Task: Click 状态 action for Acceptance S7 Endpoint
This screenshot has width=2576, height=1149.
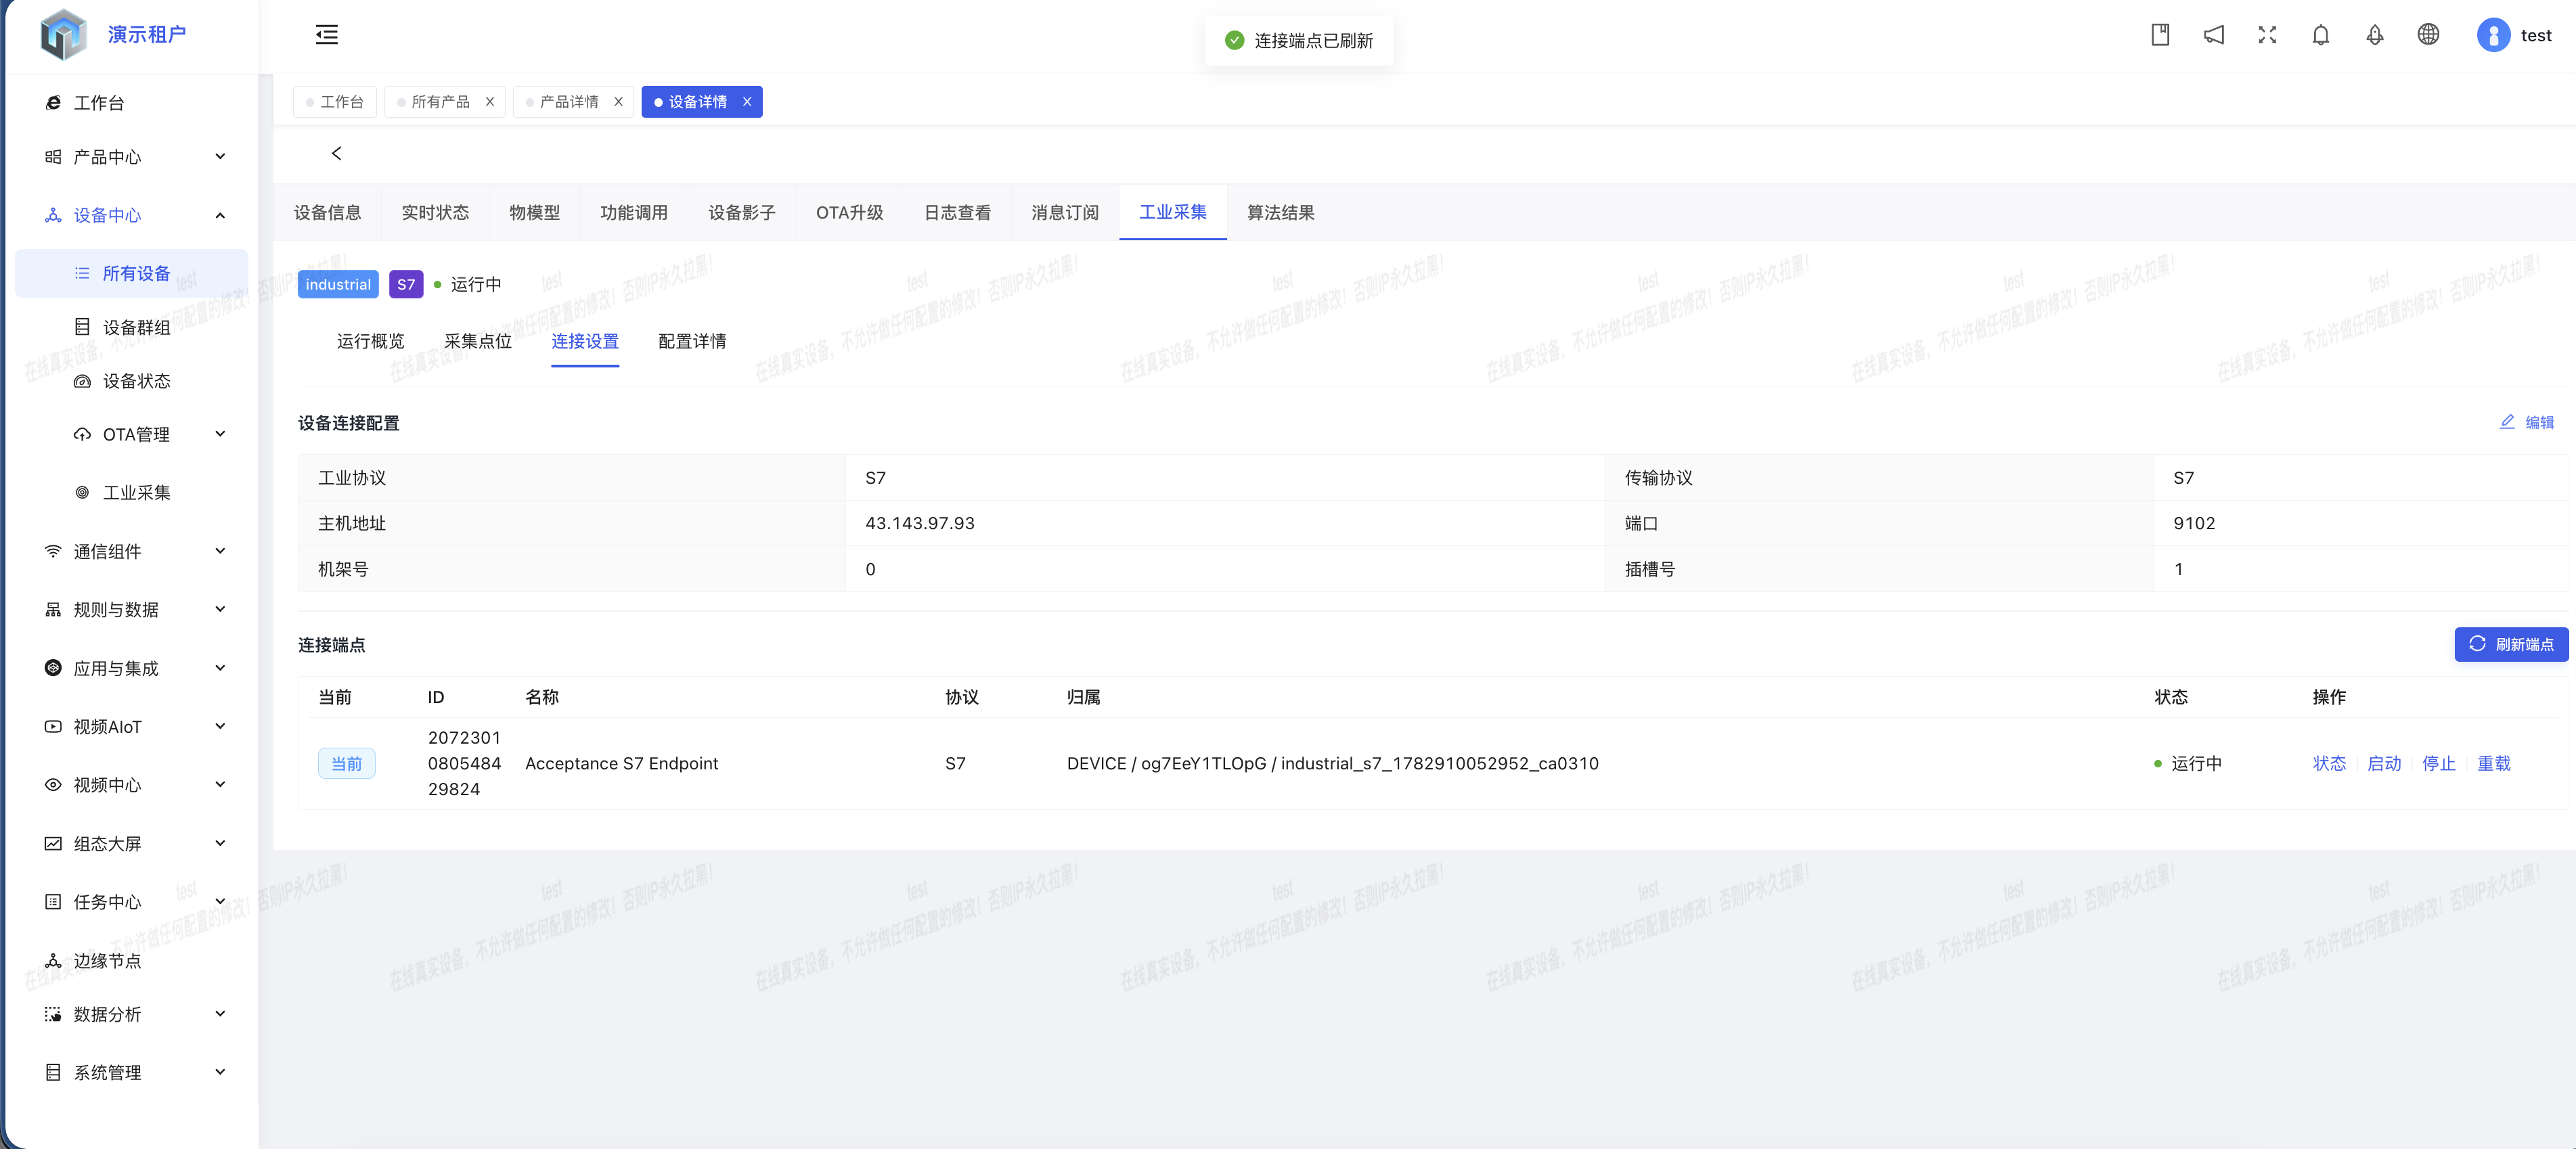Action: (x=2329, y=763)
